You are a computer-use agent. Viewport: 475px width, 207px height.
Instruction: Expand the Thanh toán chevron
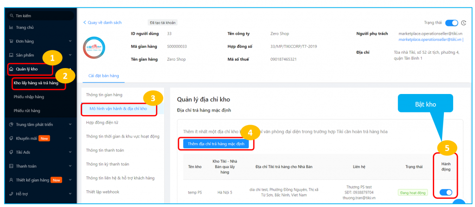pyautogui.click(x=70, y=166)
